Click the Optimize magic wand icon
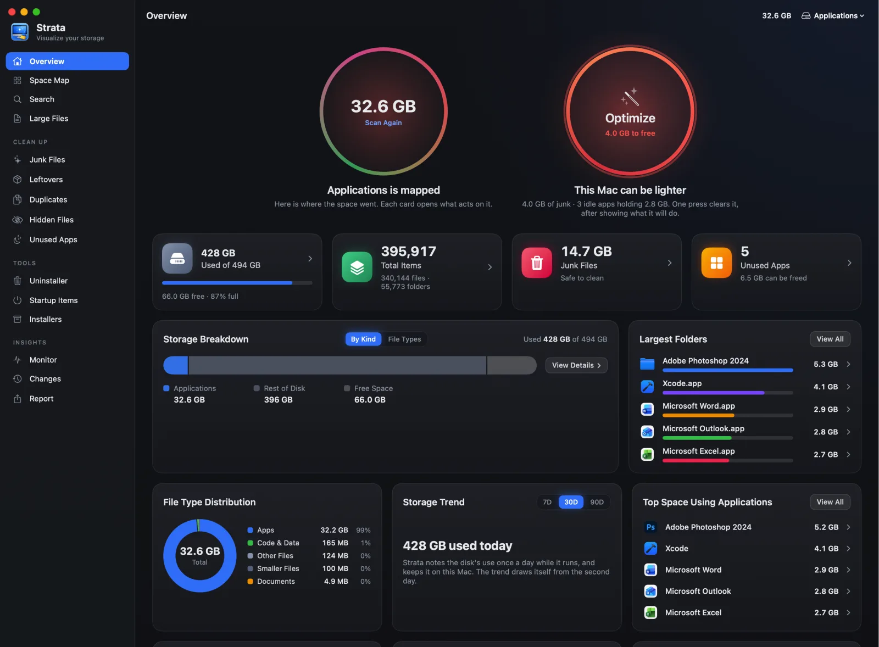 click(x=630, y=97)
